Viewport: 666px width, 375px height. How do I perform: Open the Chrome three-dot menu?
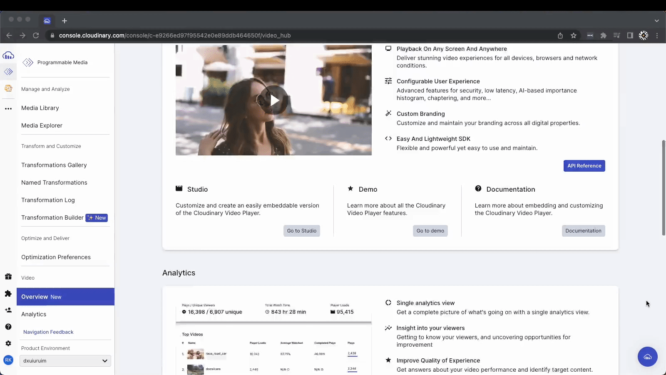pos(657,35)
